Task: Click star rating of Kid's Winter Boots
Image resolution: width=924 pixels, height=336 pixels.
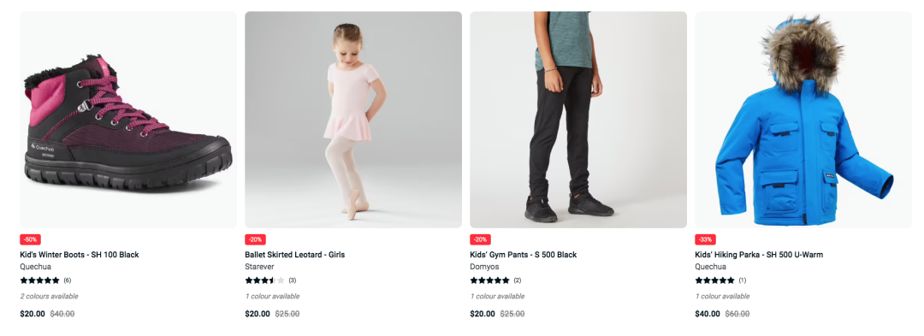Action: pos(39,280)
